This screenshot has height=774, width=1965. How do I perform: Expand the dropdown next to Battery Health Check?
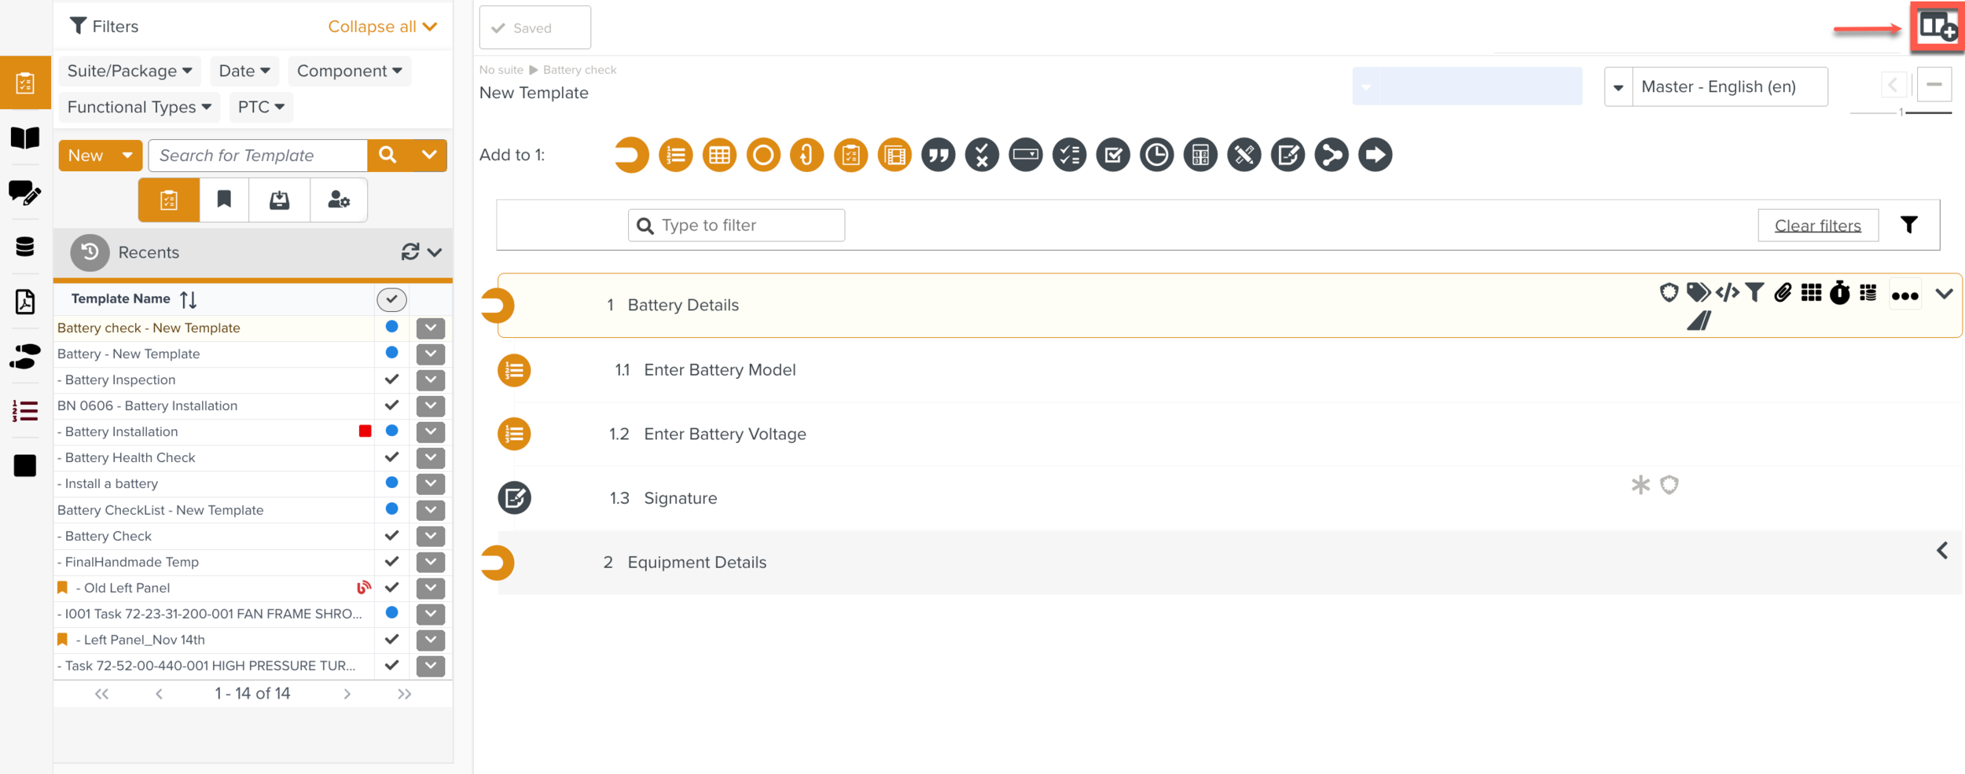430,457
